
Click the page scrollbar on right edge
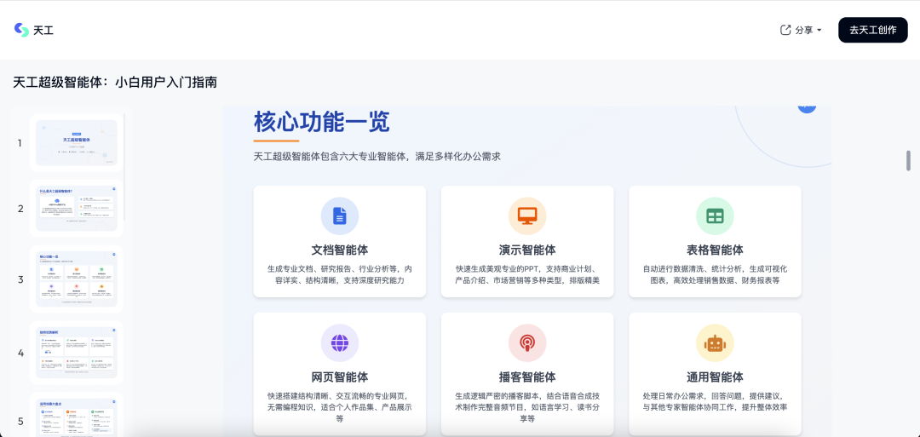908,161
